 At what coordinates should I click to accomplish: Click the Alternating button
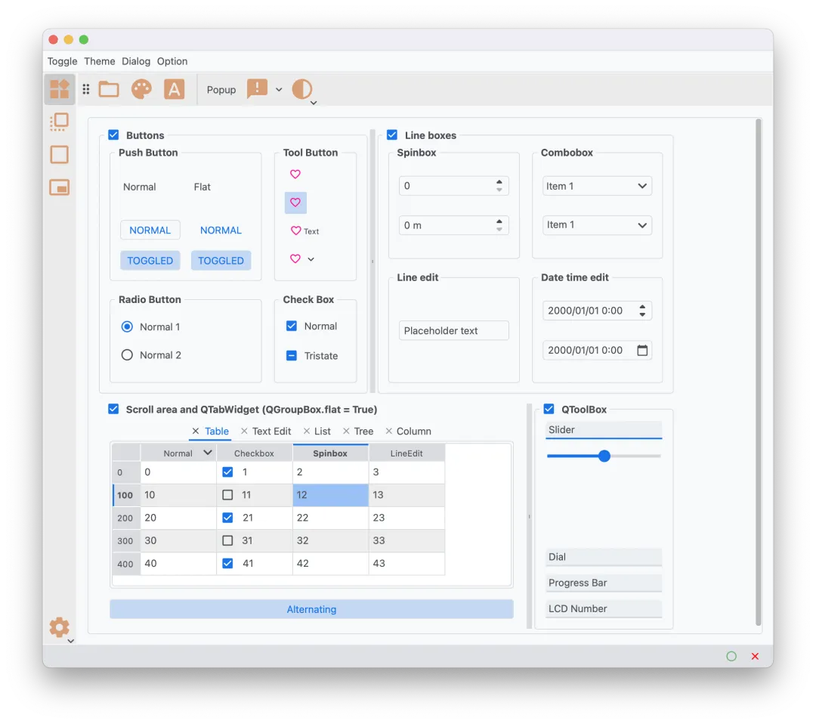coord(311,609)
